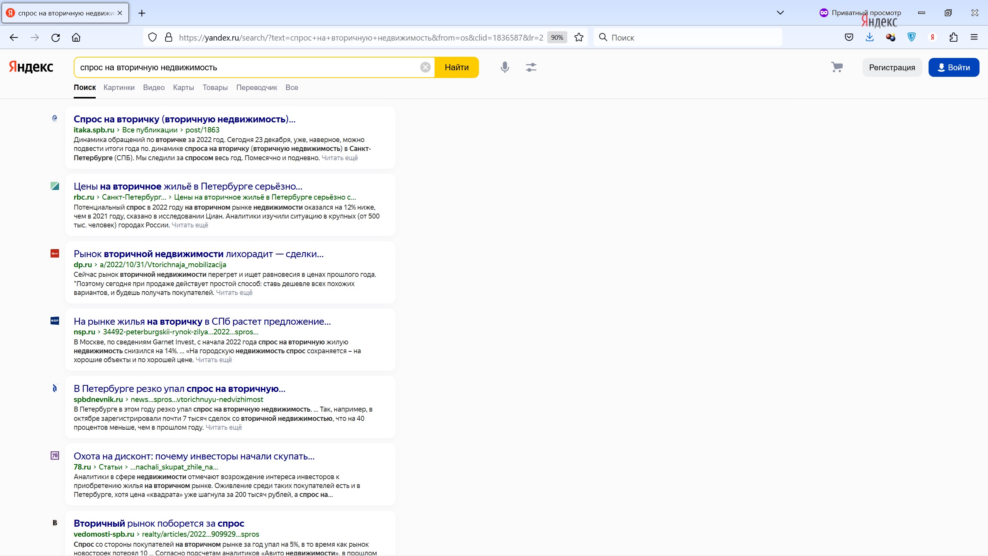This screenshot has height=556, width=988.
Task: Click the forward navigation arrow
Action: tap(35, 37)
